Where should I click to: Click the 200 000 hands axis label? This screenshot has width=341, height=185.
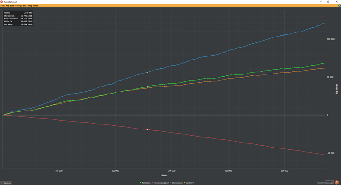(x=115, y=171)
